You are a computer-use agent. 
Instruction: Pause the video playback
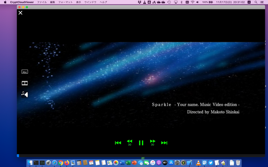(x=141, y=143)
